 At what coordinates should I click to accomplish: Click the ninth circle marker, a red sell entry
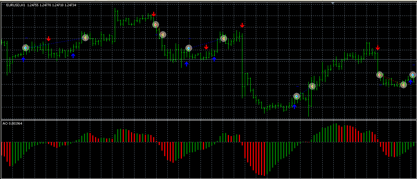[x=380, y=74]
